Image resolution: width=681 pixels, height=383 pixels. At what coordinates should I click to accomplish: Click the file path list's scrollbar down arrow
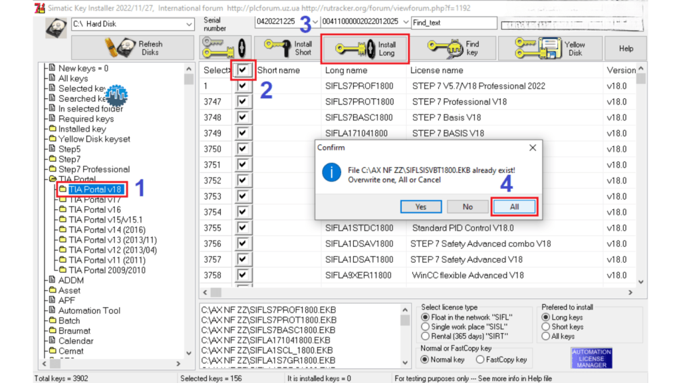coord(405,362)
